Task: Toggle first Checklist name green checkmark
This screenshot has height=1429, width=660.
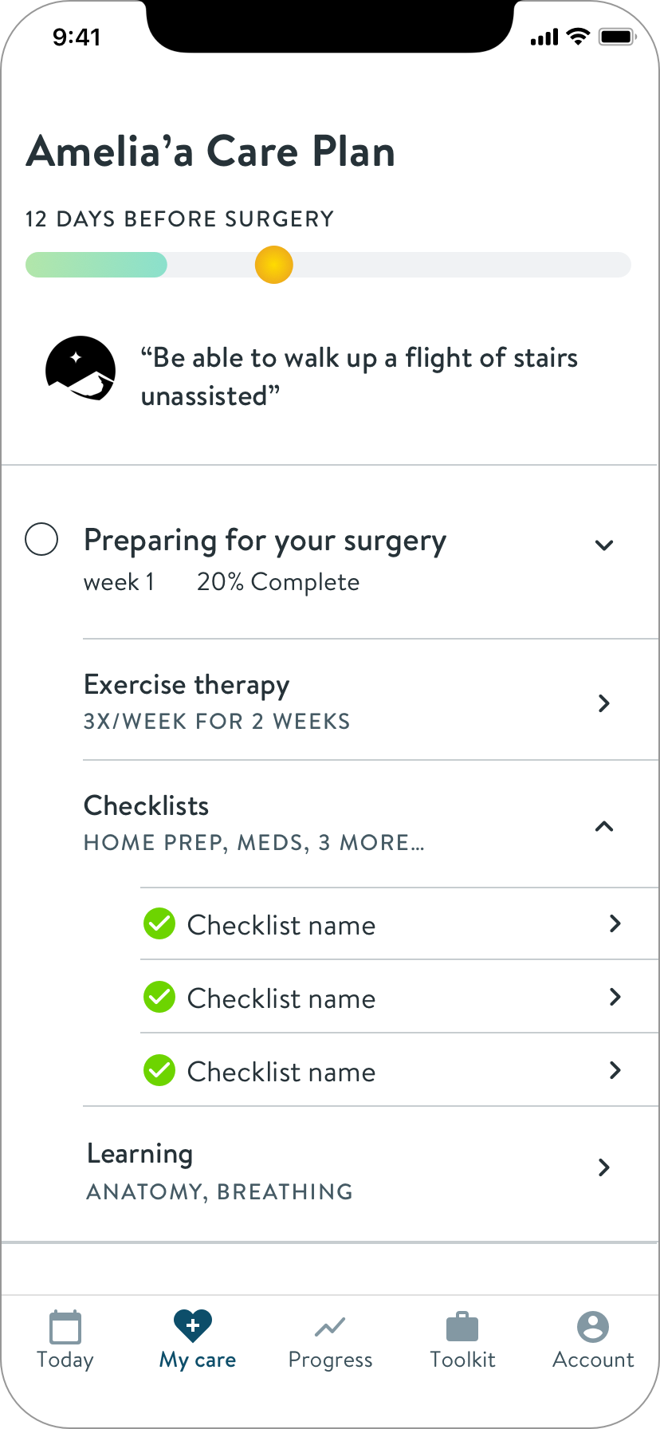Action: pos(159,924)
